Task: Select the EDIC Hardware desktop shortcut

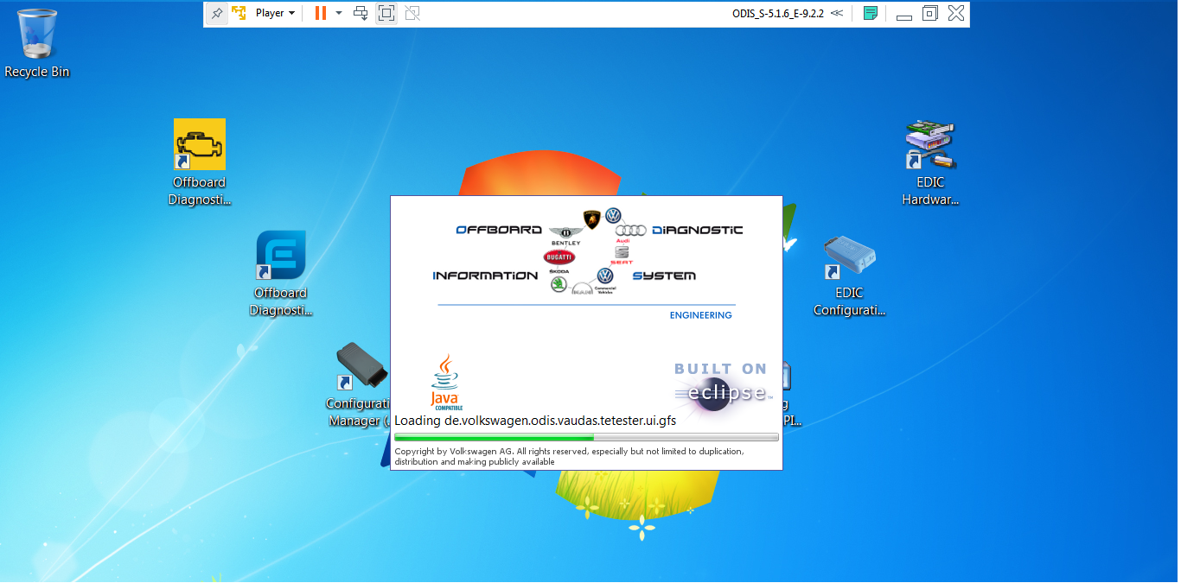Action: [930, 162]
